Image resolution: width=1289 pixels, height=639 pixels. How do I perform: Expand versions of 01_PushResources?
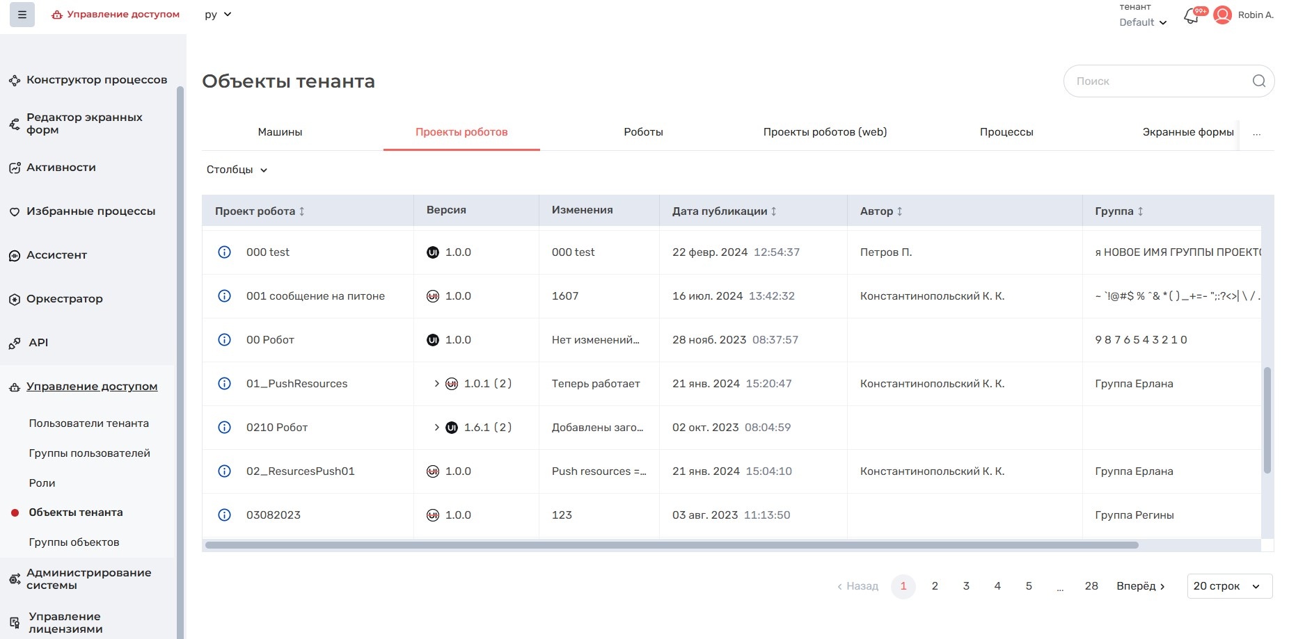(436, 384)
